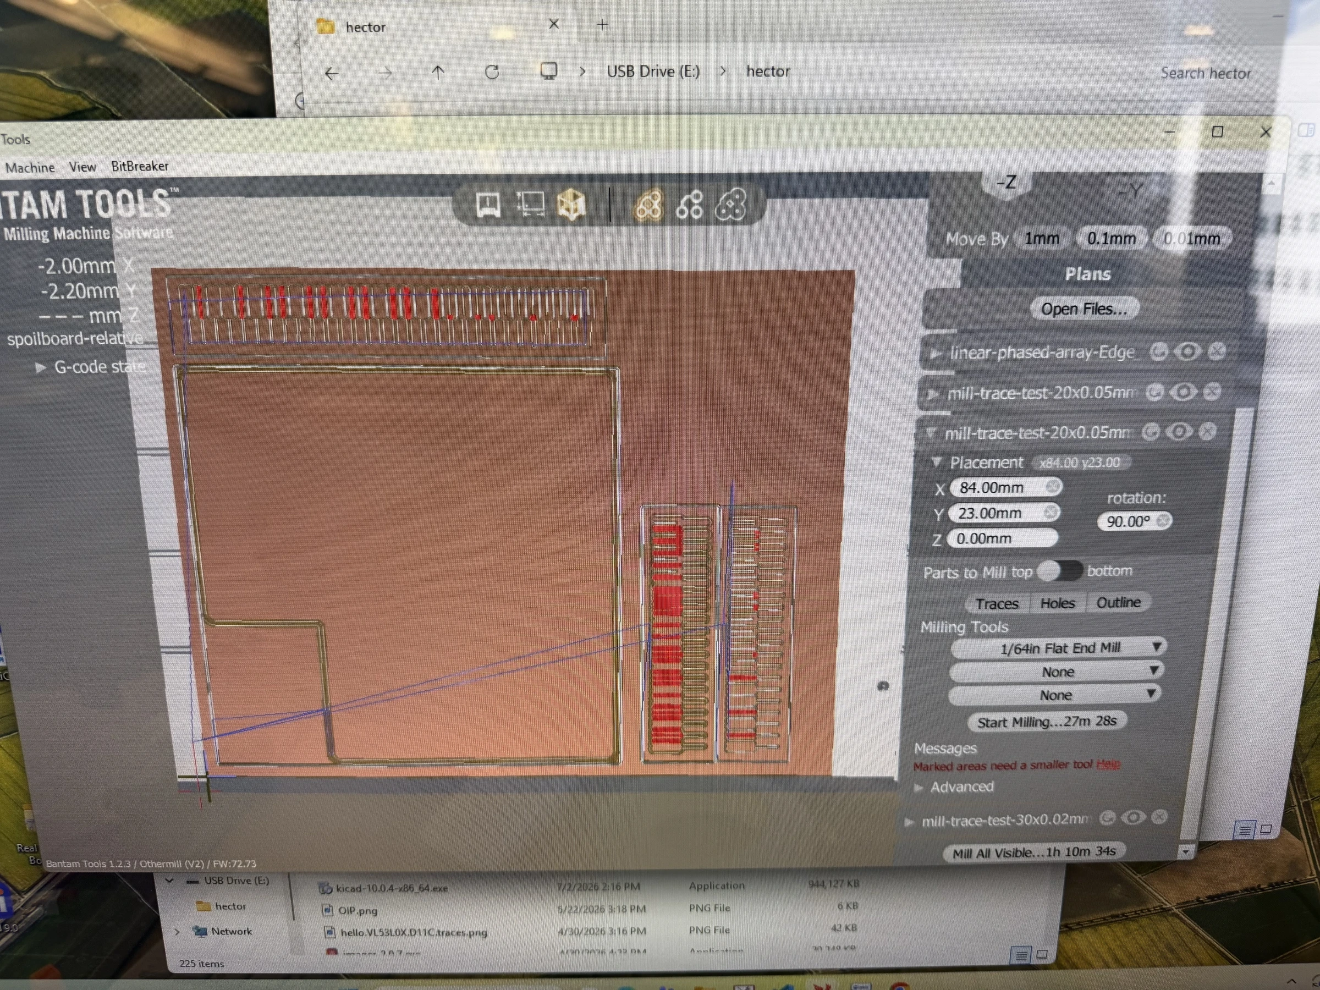This screenshot has width=1320, height=990.
Task: Toggle the Outline milling part
Action: coord(1118,602)
